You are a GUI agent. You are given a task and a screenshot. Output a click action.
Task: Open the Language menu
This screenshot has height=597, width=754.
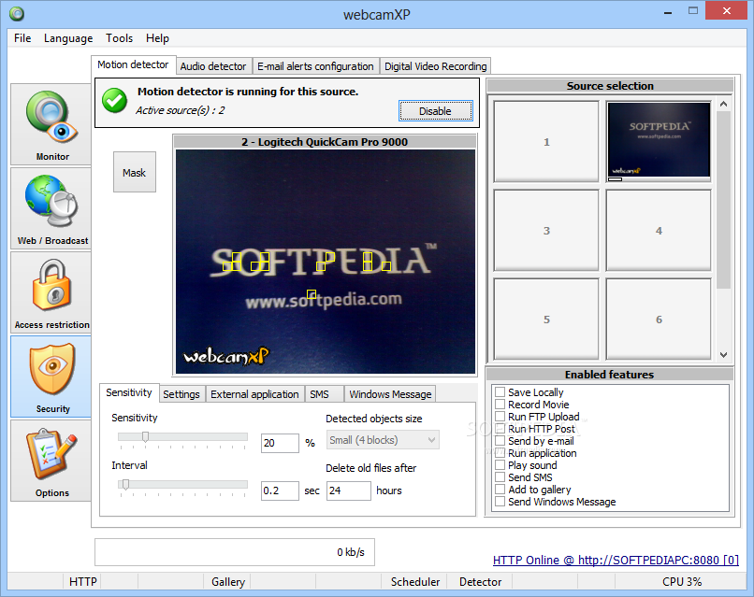68,38
